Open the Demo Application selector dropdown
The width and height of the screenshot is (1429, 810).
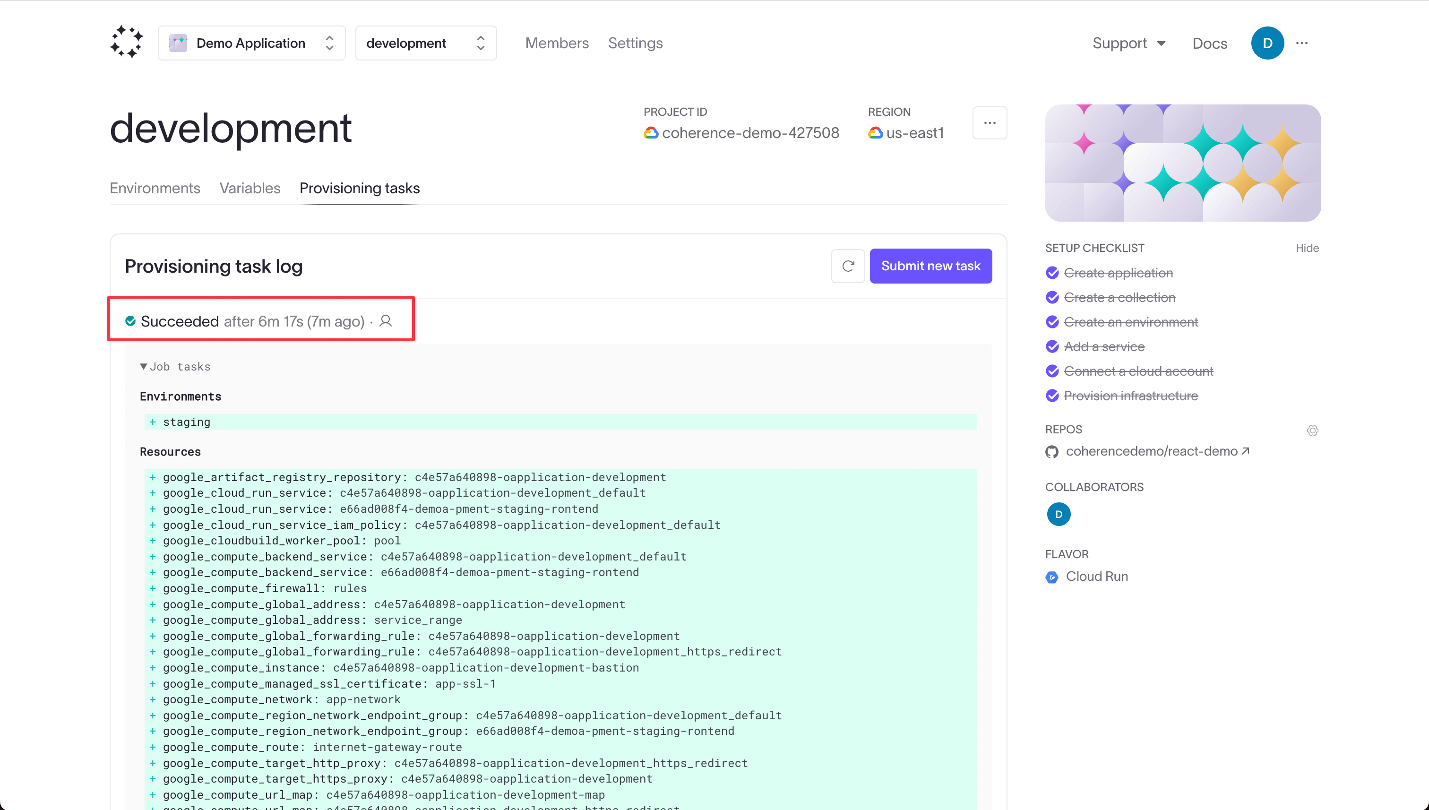point(251,43)
